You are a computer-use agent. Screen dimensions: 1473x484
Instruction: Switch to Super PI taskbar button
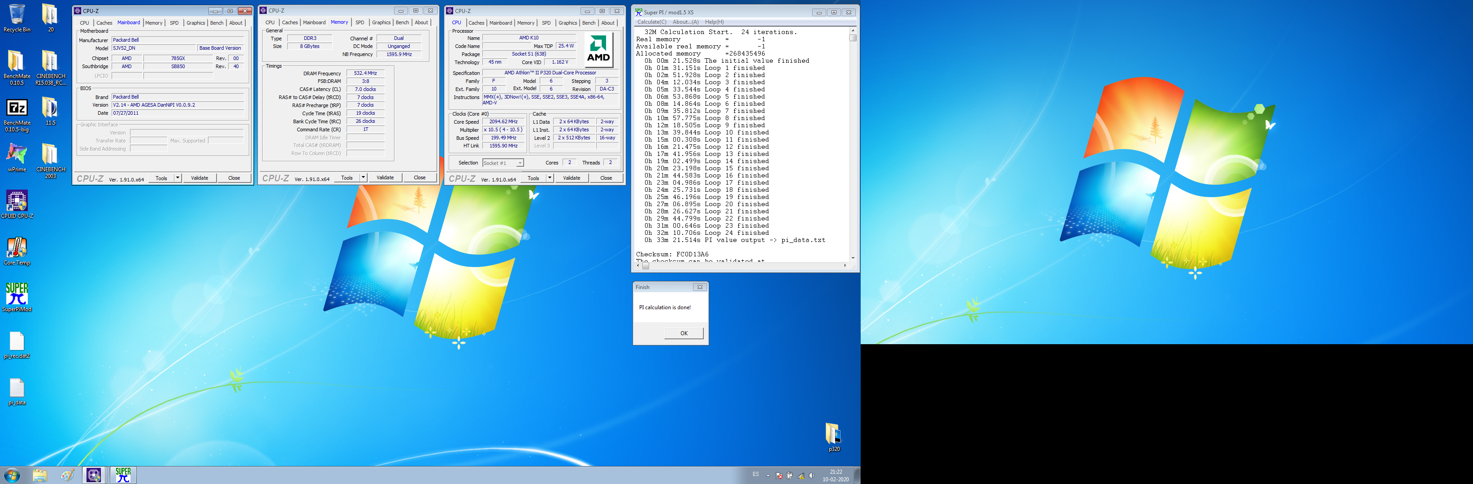pos(123,475)
